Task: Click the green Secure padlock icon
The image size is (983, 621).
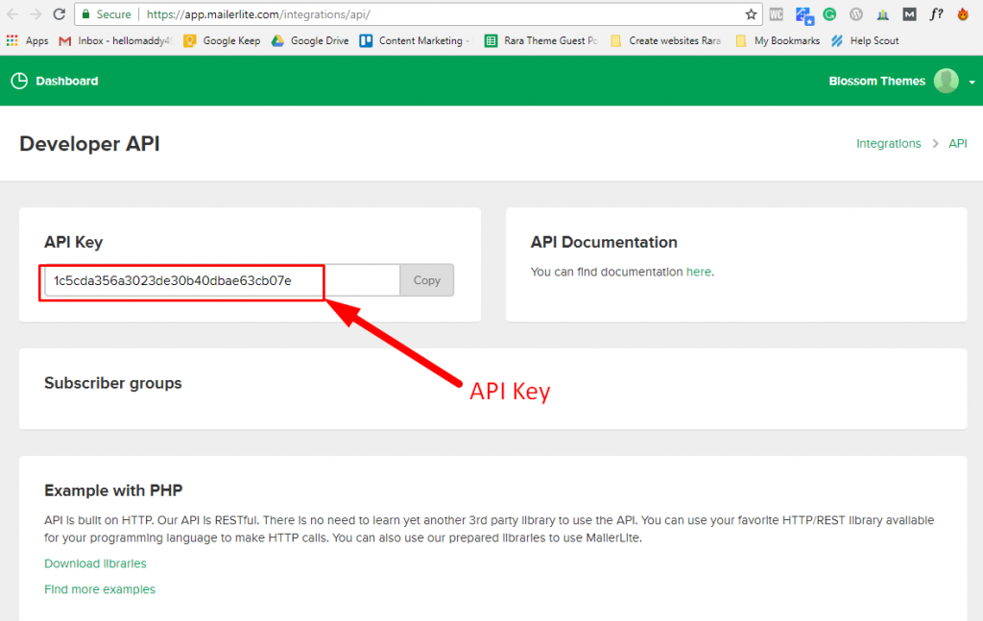Action: pos(85,13)
